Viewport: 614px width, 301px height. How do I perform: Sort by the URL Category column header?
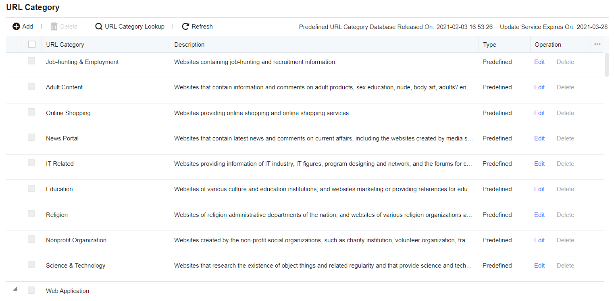coord(65,45)
